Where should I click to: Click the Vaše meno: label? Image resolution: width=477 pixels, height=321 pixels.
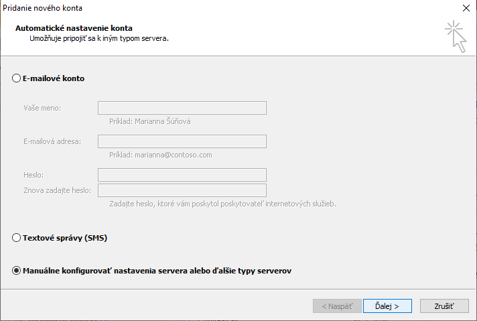(x=42, y=108)
